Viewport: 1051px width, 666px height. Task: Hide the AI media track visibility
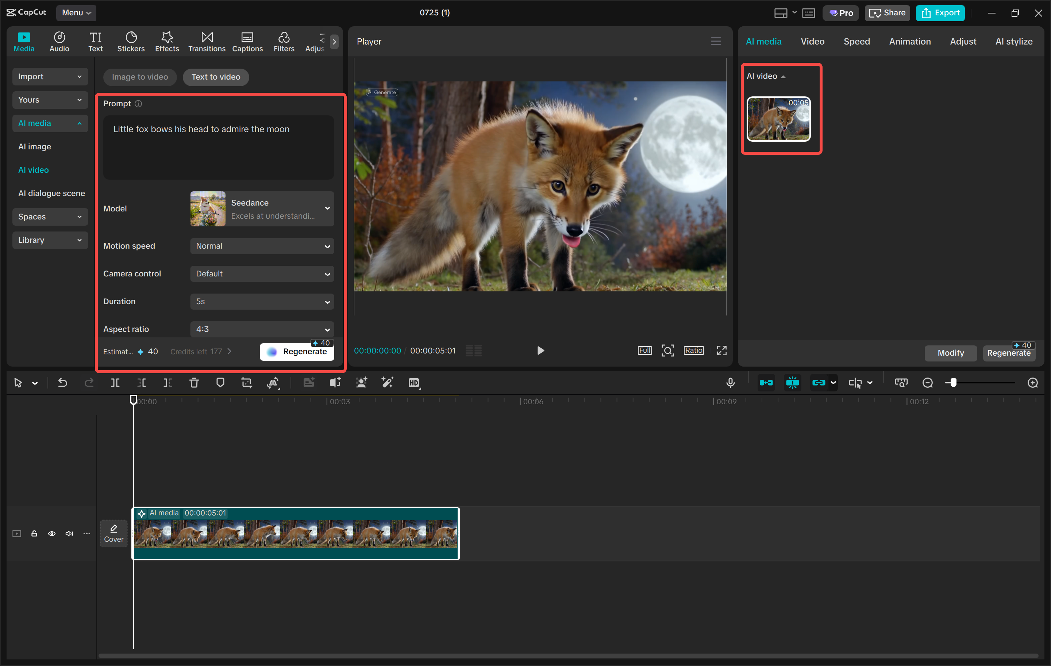coord(52,533)
